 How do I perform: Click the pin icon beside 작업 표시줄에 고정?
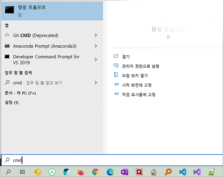pos(116,94)
